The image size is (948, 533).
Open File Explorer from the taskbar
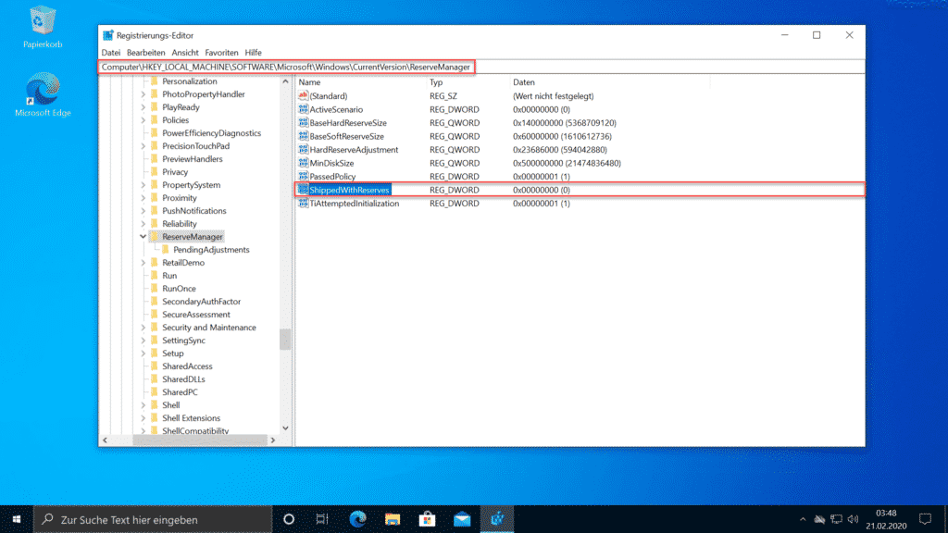pyautogui.click(x=393, y=519)
